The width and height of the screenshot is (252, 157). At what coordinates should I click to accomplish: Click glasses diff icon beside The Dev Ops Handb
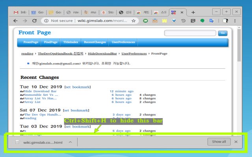22,115
